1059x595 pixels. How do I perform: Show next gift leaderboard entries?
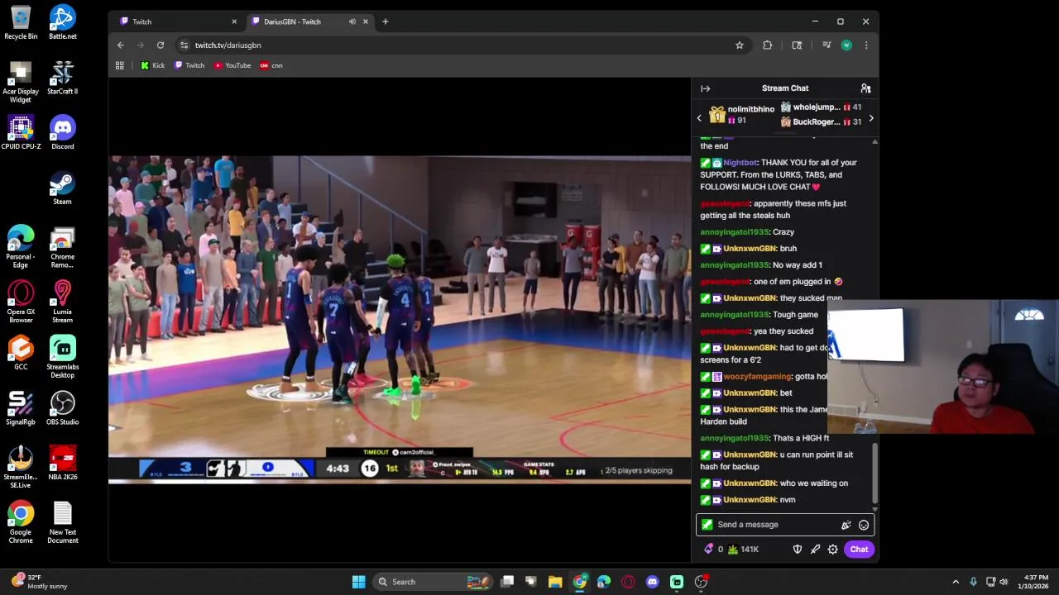click(870, 118)
